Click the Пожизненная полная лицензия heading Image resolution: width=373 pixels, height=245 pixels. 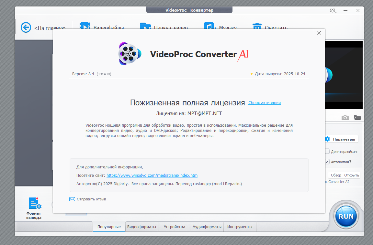click(x=187, y=102)
